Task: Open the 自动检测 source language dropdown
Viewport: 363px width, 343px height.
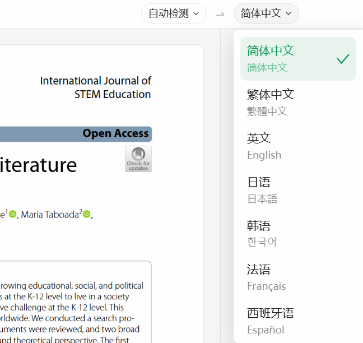Action: click(174, 13)
